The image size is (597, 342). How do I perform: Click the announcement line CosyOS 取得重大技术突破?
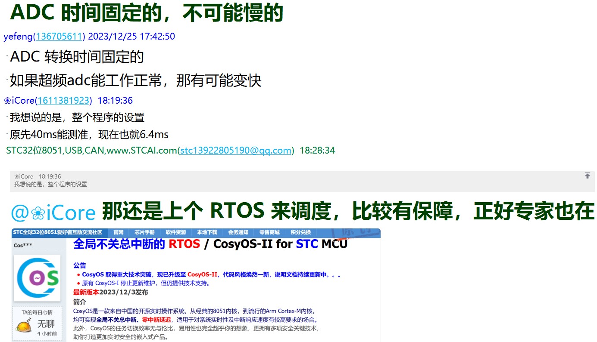coord(211,274)
